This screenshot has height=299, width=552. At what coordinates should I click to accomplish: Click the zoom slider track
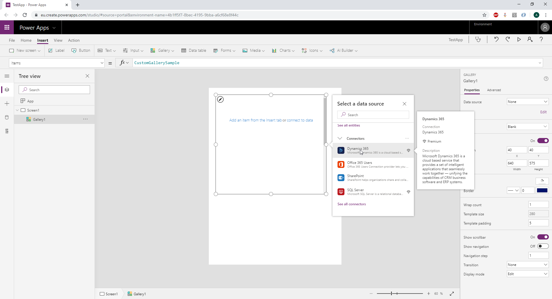coord(400,294)
